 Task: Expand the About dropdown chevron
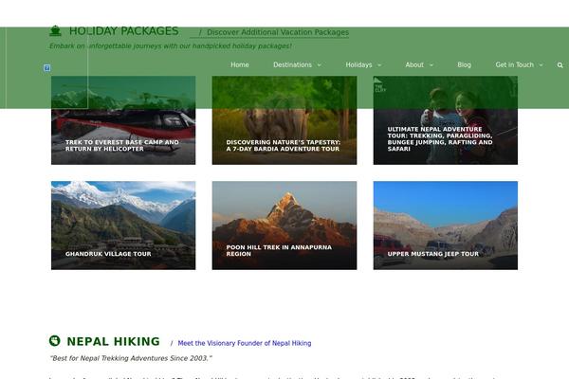click(x=431, y=65)
